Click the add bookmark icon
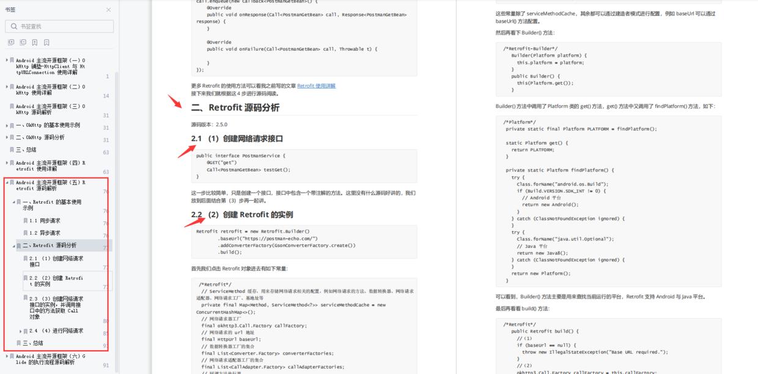Image resolution: width=758 pixels, height=374 pixels. pyautogui.click(x=35, y=43)
